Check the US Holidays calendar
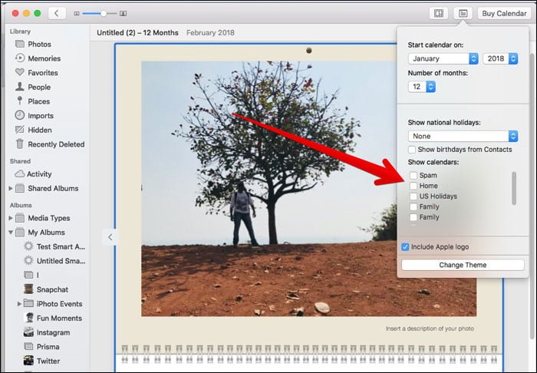 (x=413, y=196)
